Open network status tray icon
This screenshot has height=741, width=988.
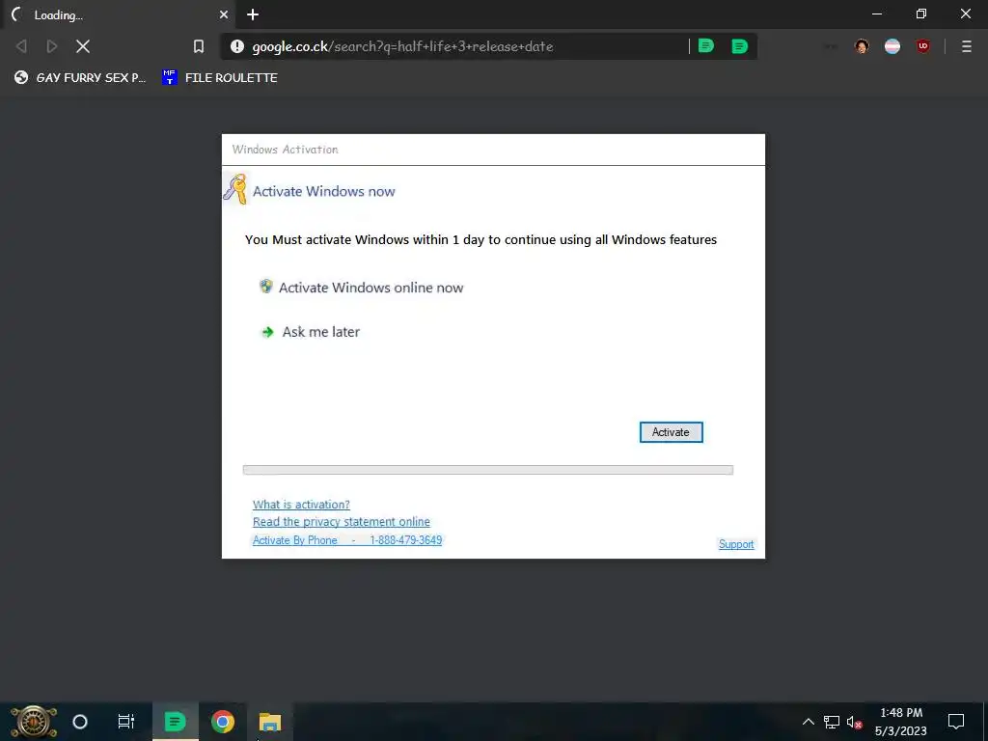click(x=832, y=722)
